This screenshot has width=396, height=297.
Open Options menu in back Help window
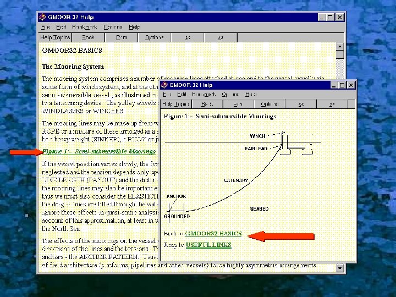click(x=113, y=27)
